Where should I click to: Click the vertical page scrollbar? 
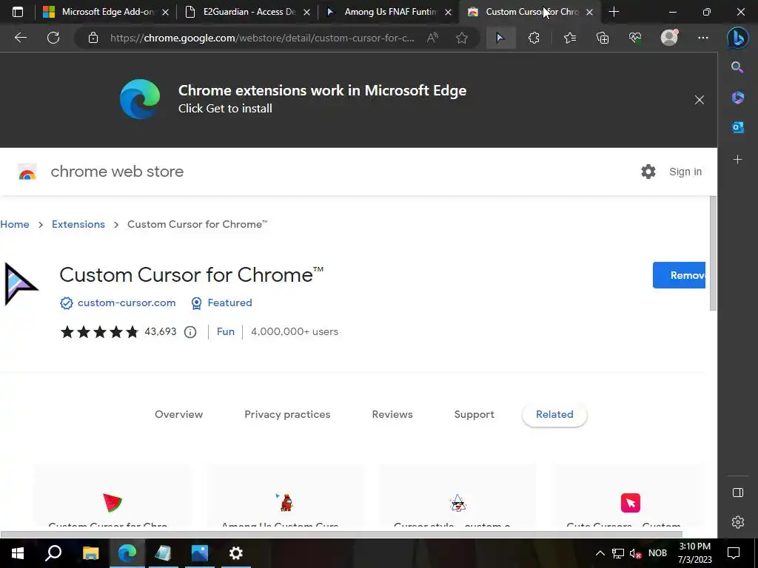tap(713, 254)
